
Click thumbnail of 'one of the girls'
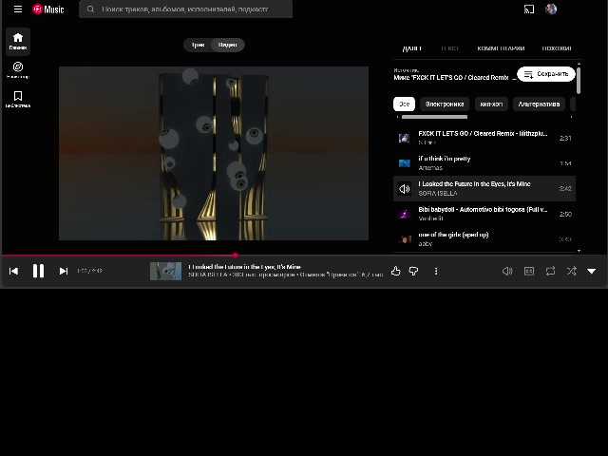tap(405, 239)
